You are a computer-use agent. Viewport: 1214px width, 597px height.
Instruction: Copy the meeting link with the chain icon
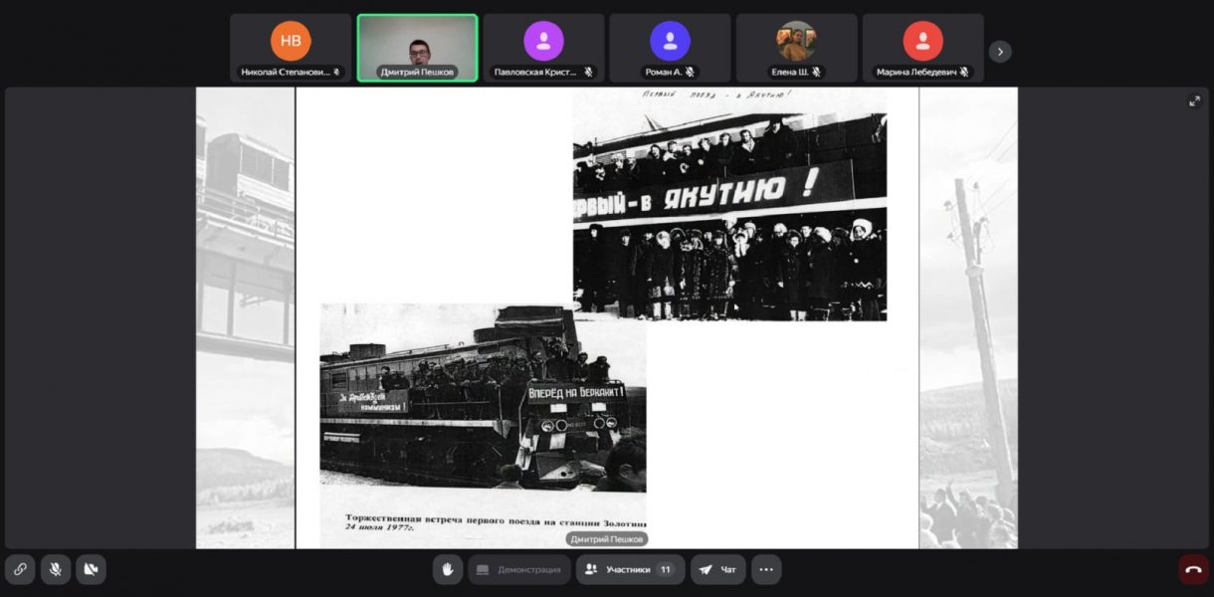(x=20, y=569)
